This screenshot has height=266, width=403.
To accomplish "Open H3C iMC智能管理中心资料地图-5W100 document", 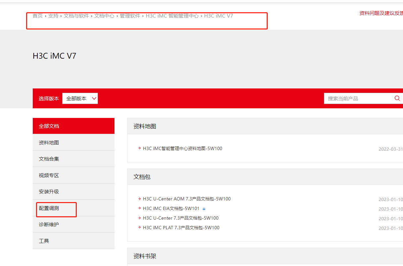I will pyautogui.click(x=182, y=148).
